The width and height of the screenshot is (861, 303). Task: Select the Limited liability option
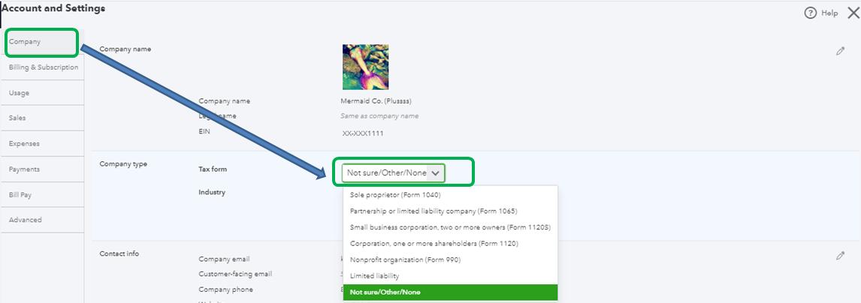(375, 276)
